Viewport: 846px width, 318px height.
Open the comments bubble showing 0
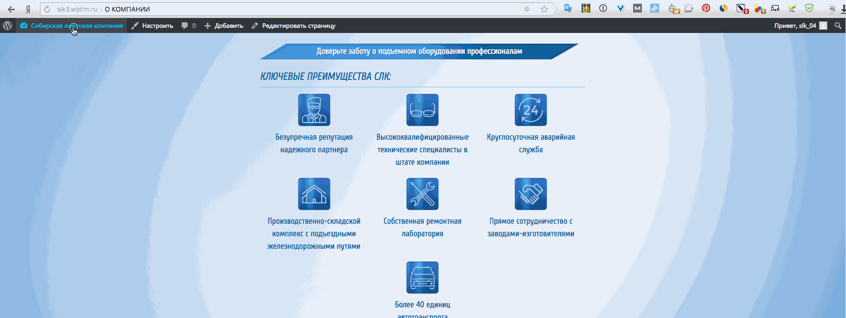coord(188,26)
